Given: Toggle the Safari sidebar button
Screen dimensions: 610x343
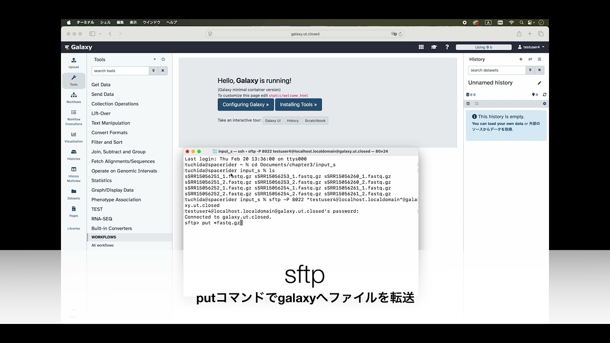Looking at the screenshot, I should coord(92,34).
